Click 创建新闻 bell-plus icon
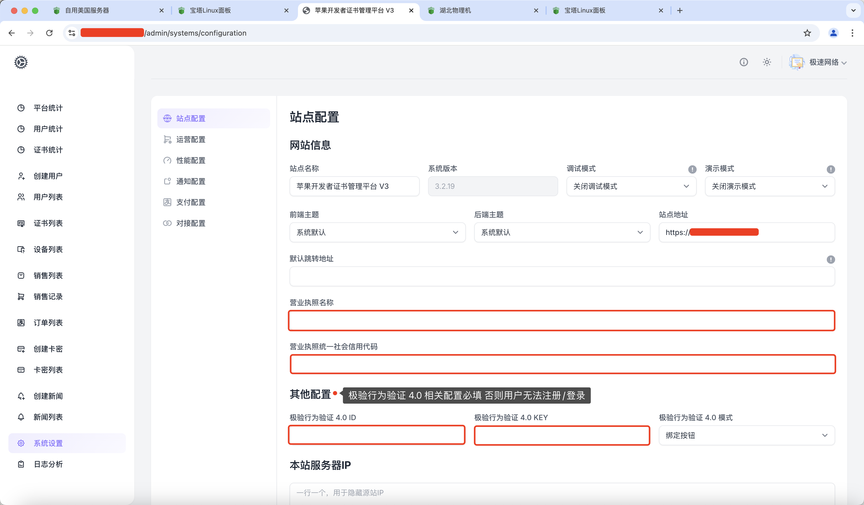 click(x=21, y=396)
